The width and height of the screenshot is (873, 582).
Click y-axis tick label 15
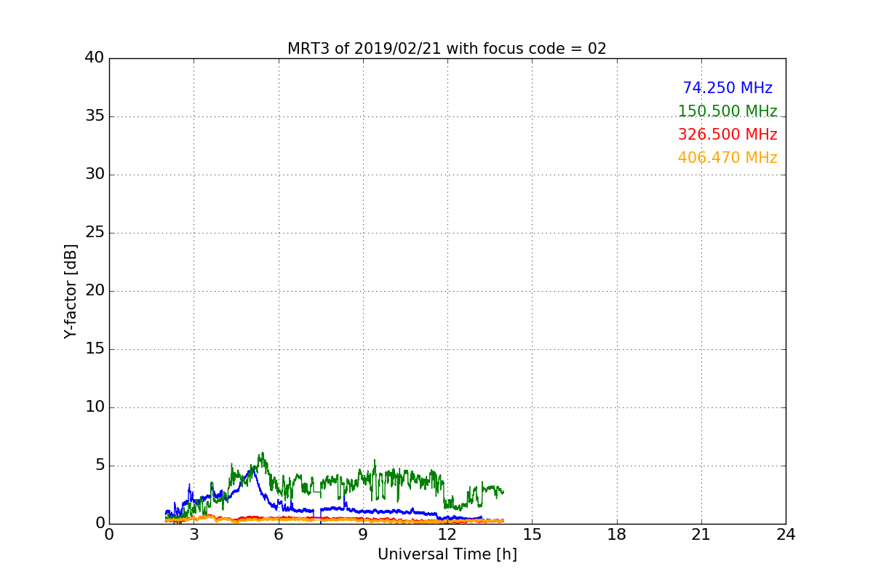click(x=95, y=349)
